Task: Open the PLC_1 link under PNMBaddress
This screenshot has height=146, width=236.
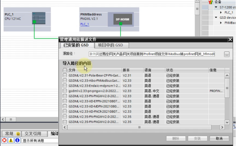Action: tap(84, 24)
